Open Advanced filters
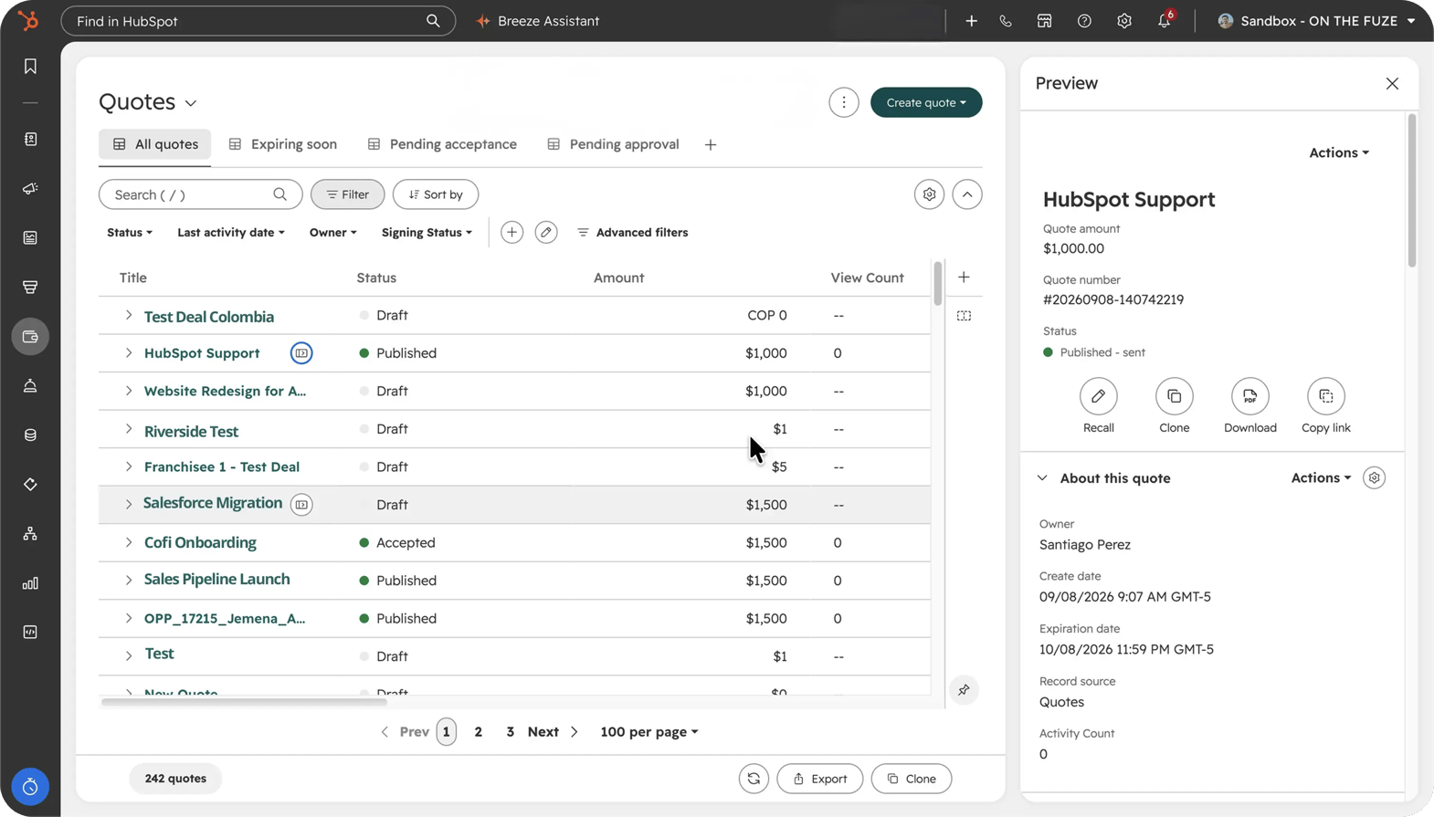 tap(633, 233)
